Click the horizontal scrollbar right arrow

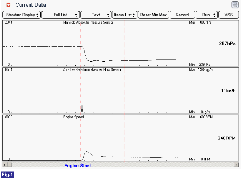(x=236, y=165)
